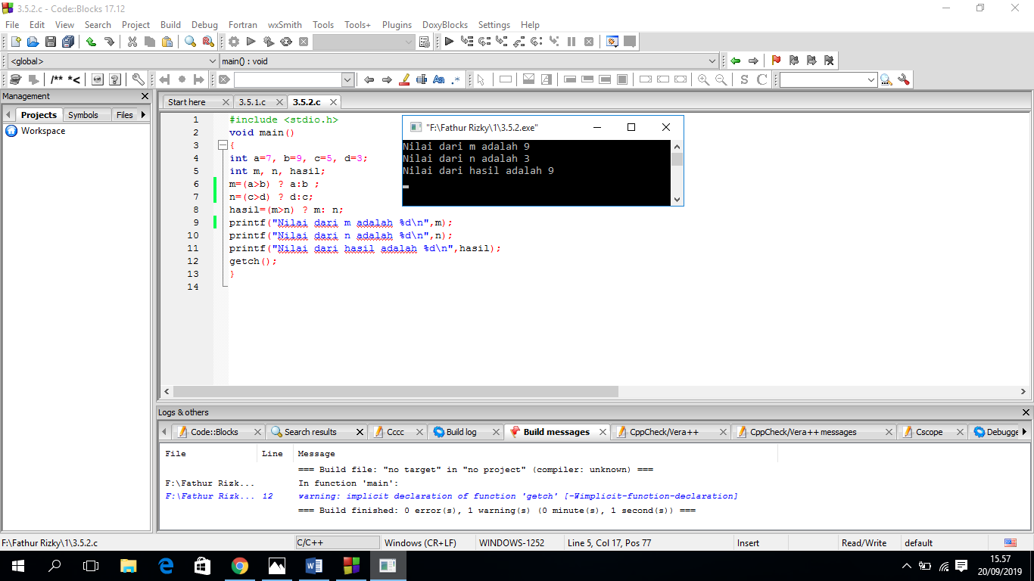This screenshot has width=1034, height=581.
Task: Open the Build menu
Action: point(170,25)
